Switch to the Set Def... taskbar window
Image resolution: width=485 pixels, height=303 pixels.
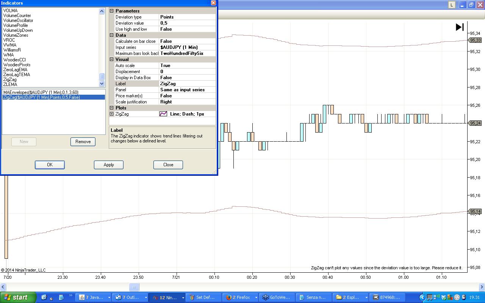[203, 297]
